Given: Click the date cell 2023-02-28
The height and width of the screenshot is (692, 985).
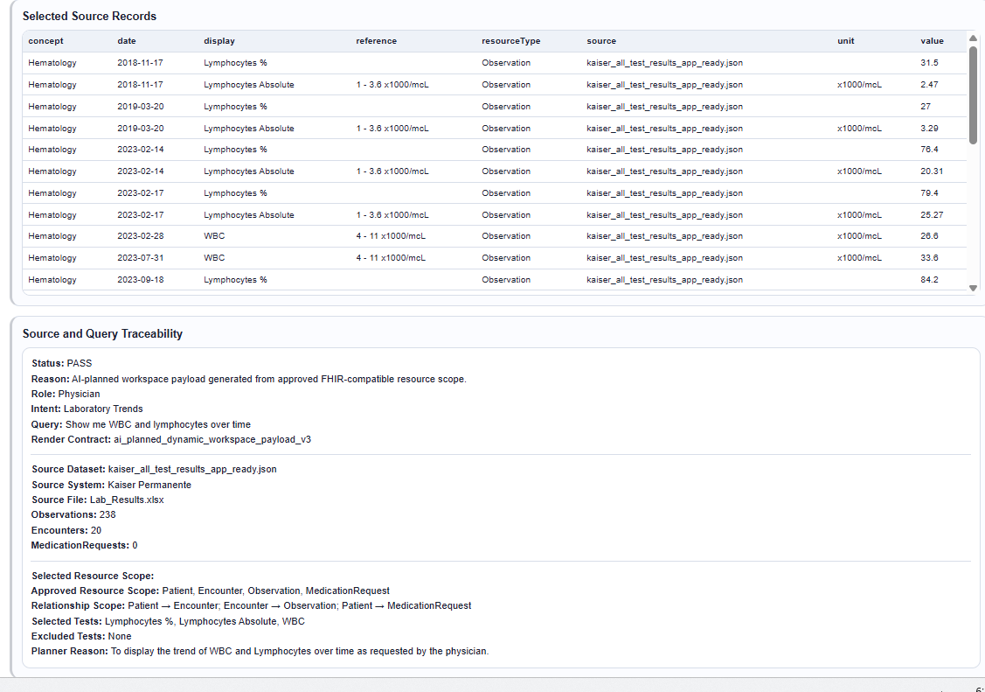Looking at the screenshot, I should pos(140,236).
